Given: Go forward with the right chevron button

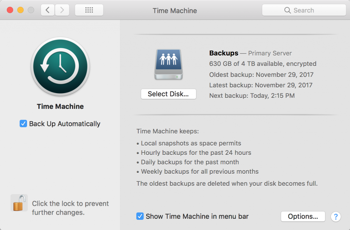Looking at the screenshot, I should 62,10.
